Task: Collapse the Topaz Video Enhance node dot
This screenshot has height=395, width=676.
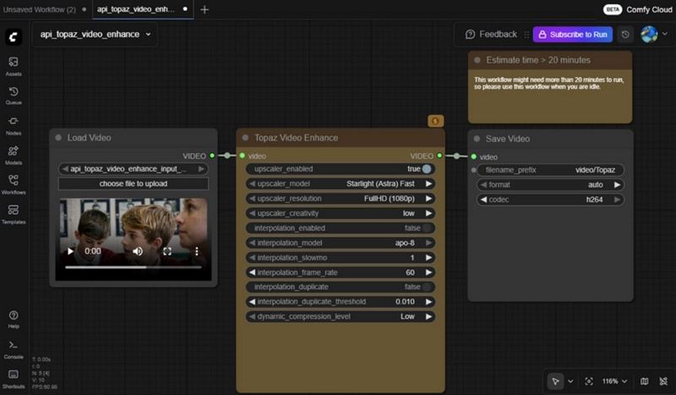Action: click(245, 138)
